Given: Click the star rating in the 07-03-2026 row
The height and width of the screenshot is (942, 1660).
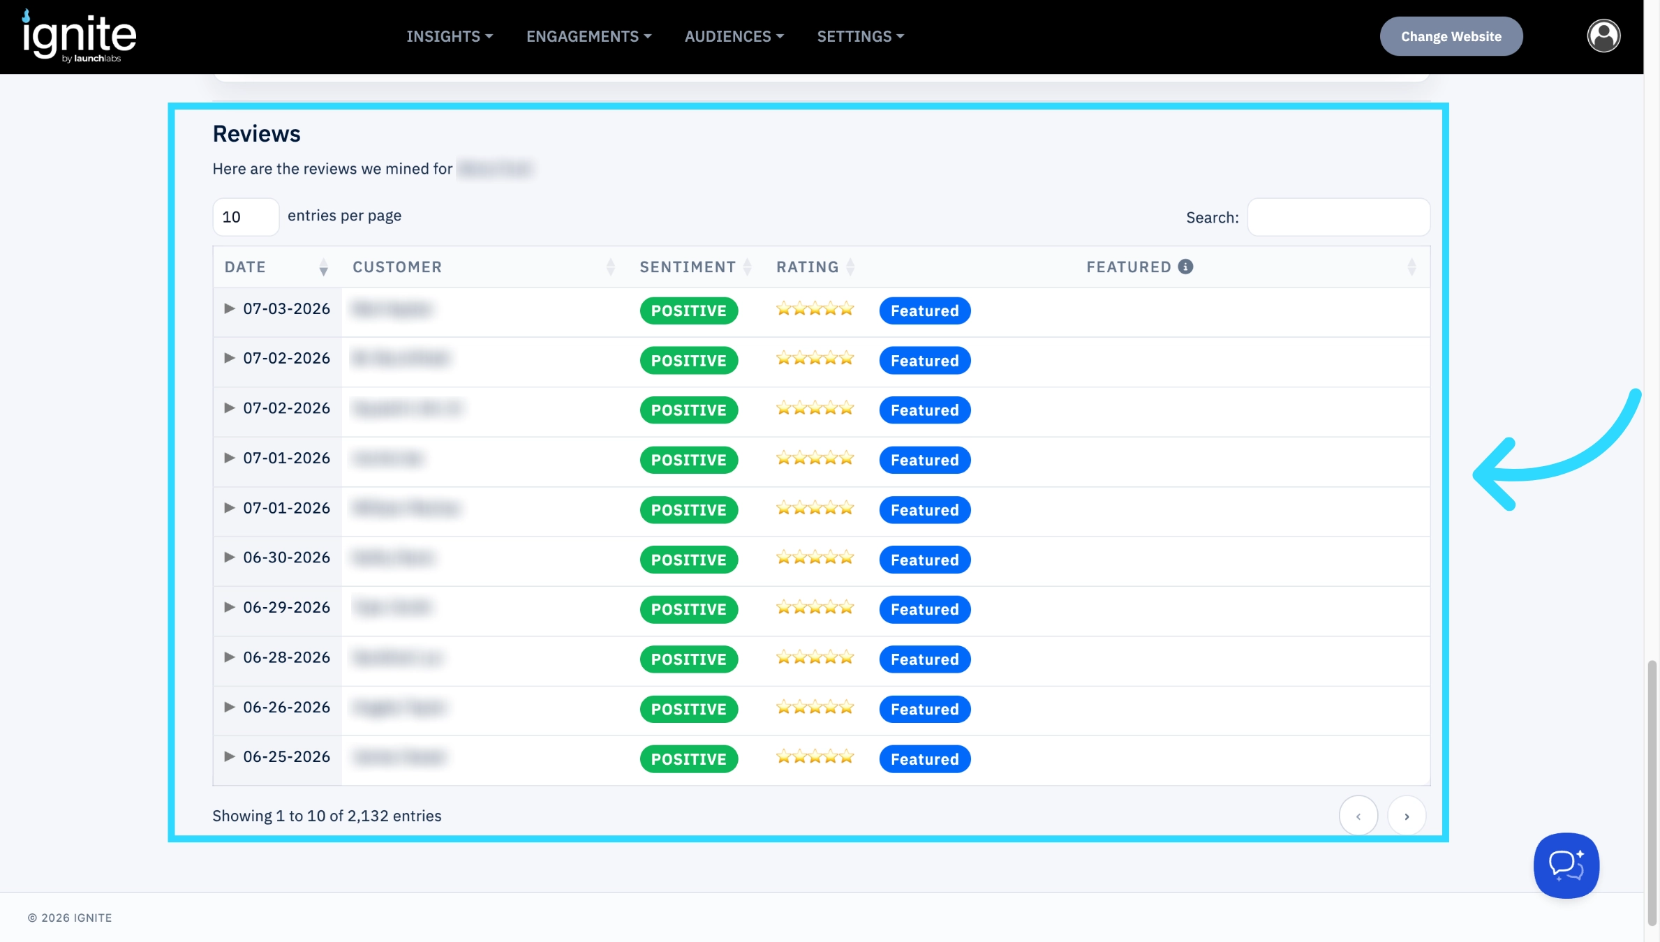Looking at the screenshot, I should (x=815, y=308).
